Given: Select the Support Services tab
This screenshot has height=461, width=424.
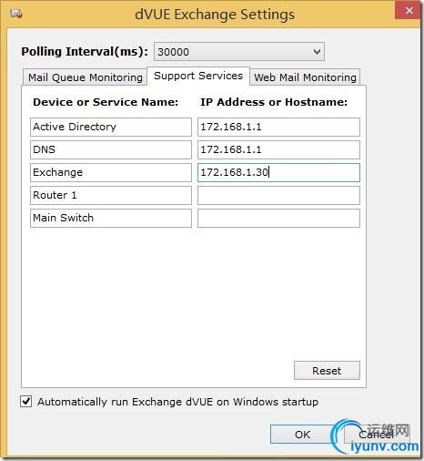Looking at the screenshot, I should pyautogui.click(x=198, y=76).
